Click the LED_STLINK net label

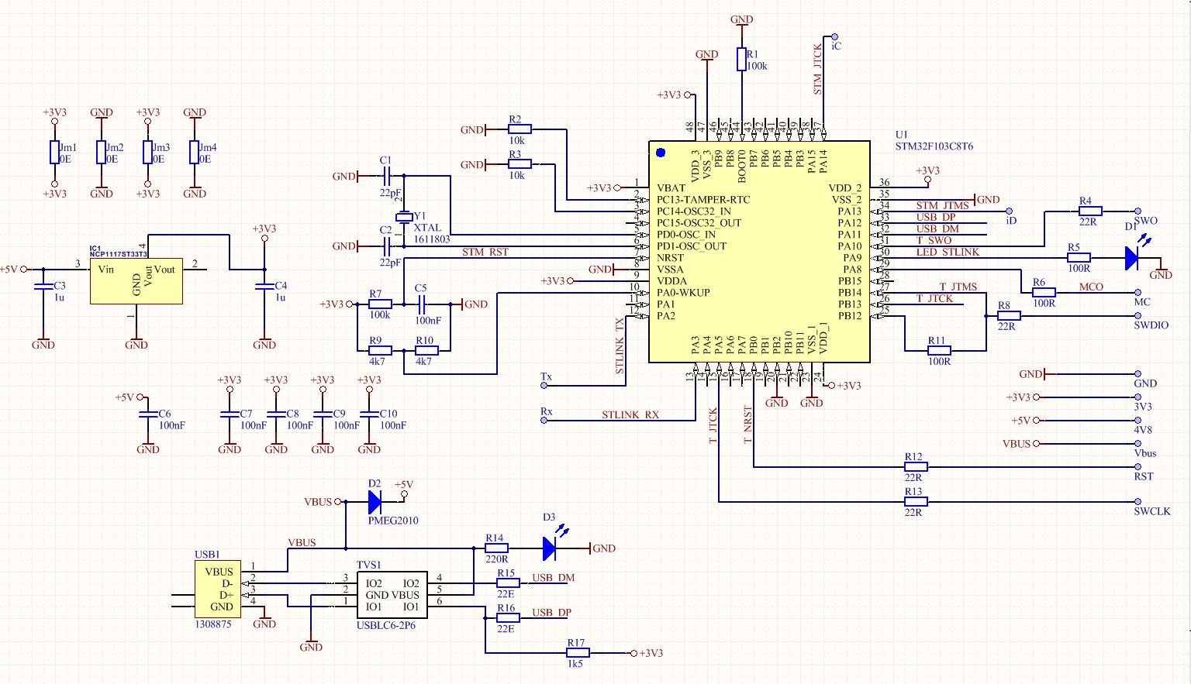948,252
